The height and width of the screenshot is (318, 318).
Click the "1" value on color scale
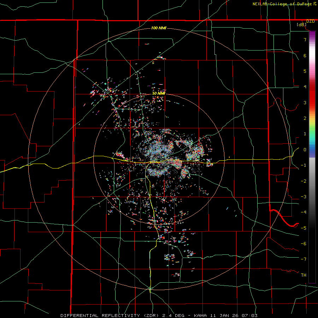tap(305, 134)
